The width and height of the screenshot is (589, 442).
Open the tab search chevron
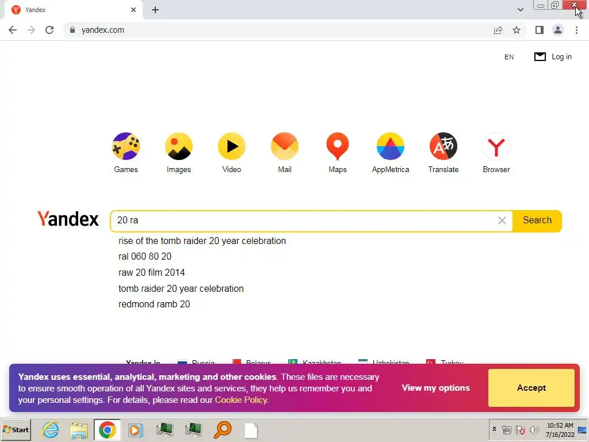coord(520,10)
